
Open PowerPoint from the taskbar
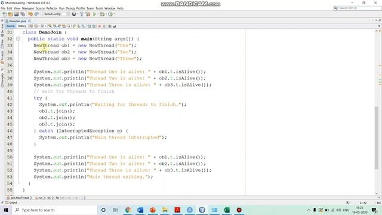(153, 210)
